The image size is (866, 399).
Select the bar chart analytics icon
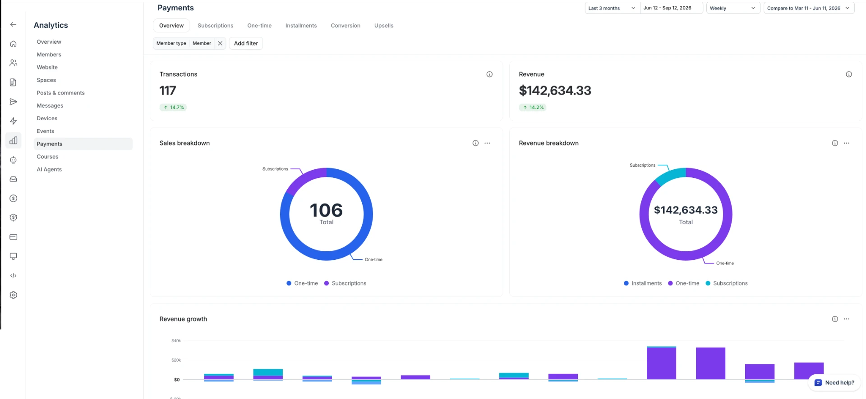click(13, 141)
